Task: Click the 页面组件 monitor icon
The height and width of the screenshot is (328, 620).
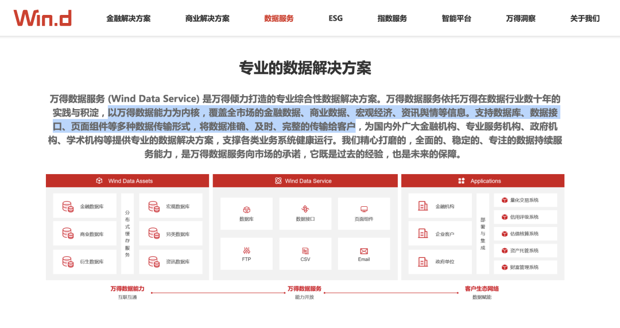Action: [364, 210]
